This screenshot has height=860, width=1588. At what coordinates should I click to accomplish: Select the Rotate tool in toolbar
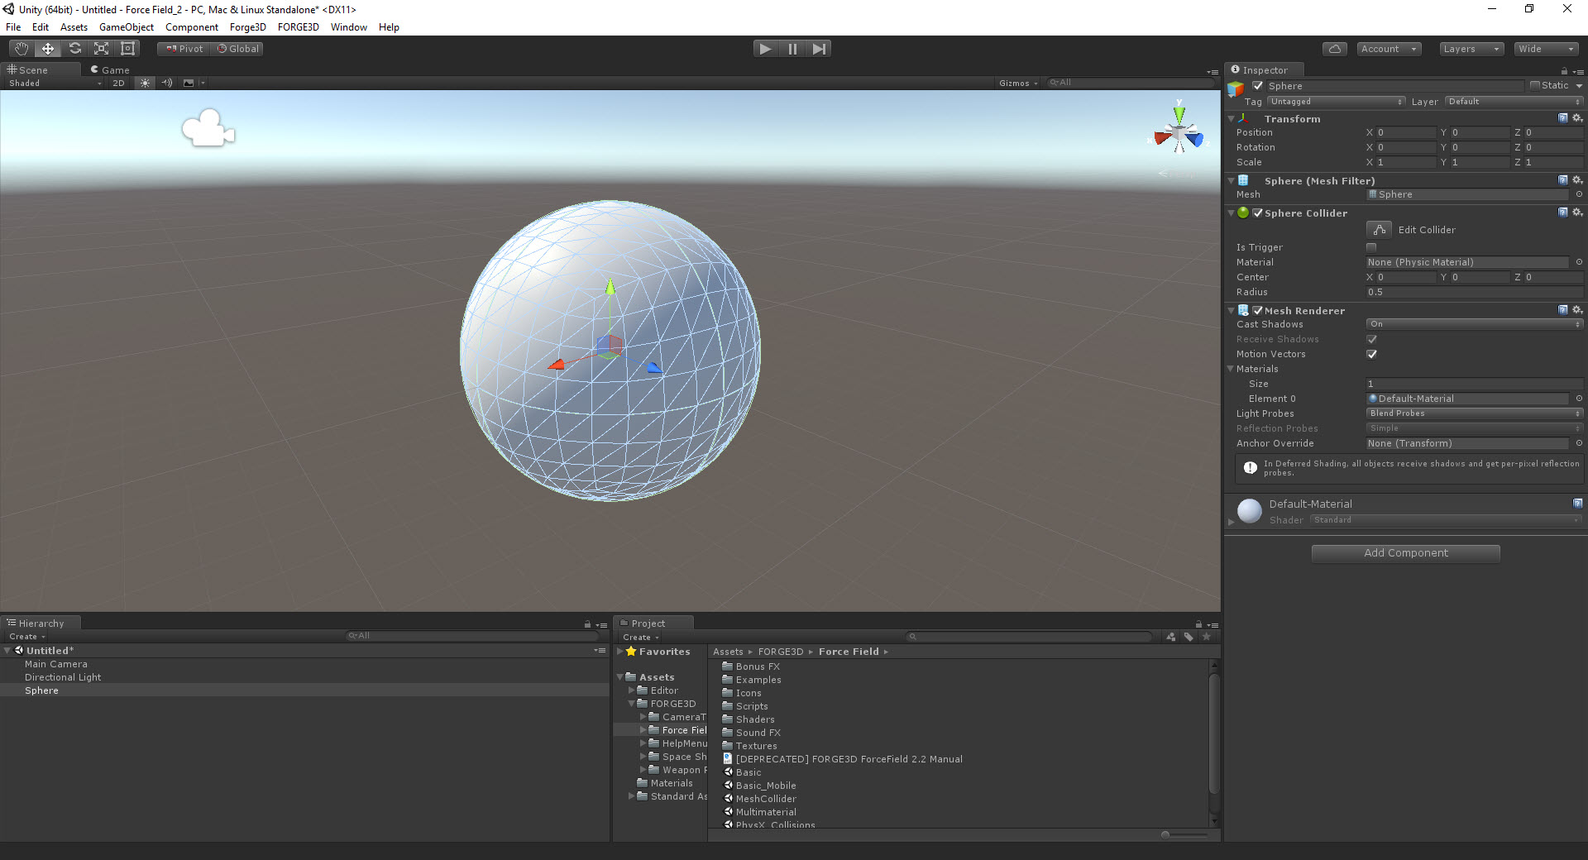(x=74, y=49)
